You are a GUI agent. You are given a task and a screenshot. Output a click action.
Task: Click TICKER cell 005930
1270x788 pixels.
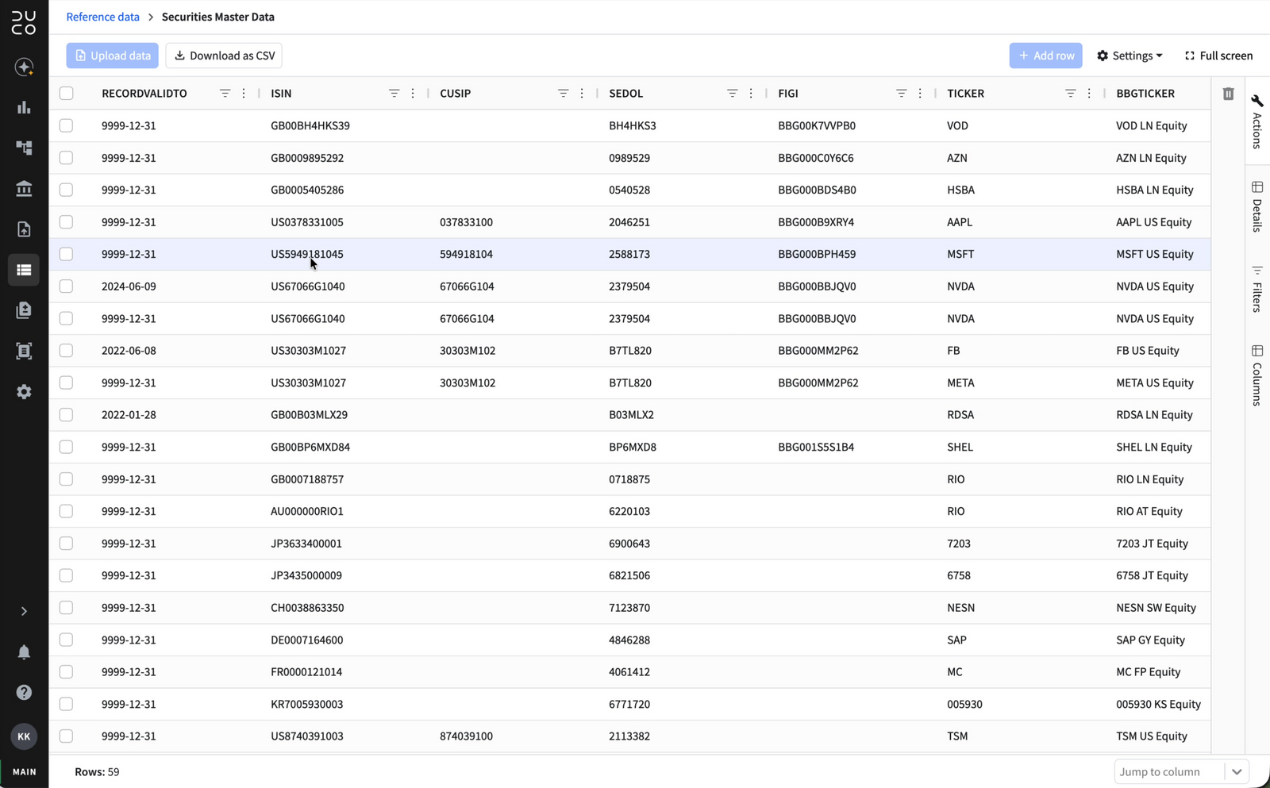click(x=964, y=704)
